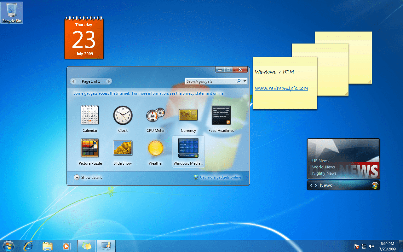Click the volume icon in the system tray
Viewport: 403px width, 252px height.
tap(372, 246)
